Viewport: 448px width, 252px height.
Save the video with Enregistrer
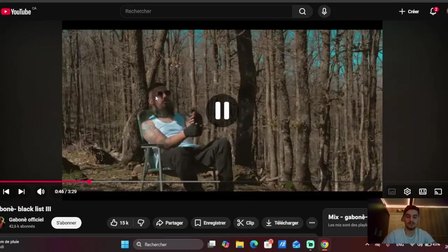pyautogui.click(x=210, y=223)
